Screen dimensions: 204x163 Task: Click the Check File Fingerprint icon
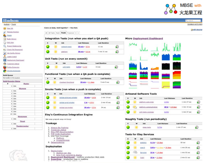click(x=5, y=50)
